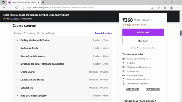This screenshot has width=182, height=102.
Task: Click '6 lectures • 34min' text
Action: (x=101, y=64)
